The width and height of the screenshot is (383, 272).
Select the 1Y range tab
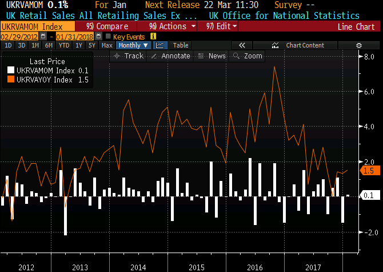point(79,45)
